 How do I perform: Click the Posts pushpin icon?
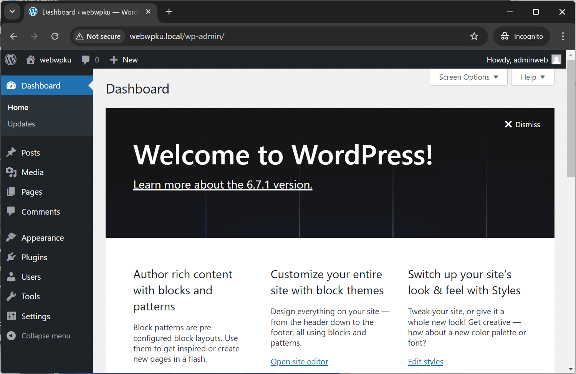tap(12, 153)
